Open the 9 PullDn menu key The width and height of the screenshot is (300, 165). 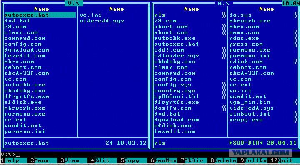pyautogui.click(x=253, y=160)
